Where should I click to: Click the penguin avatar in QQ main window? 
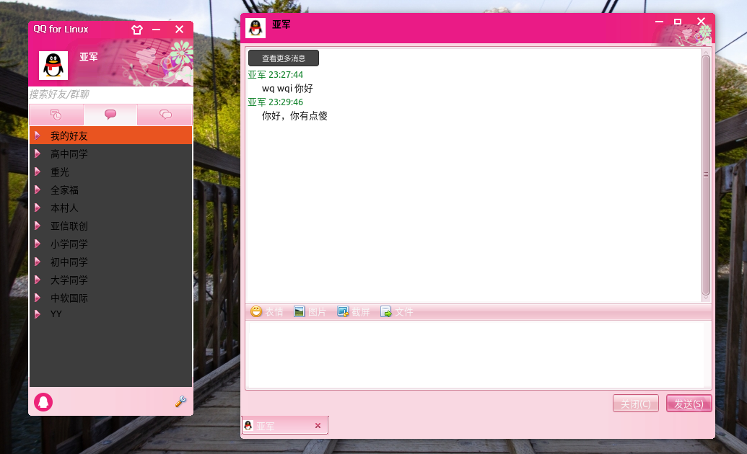pos(53,66)
